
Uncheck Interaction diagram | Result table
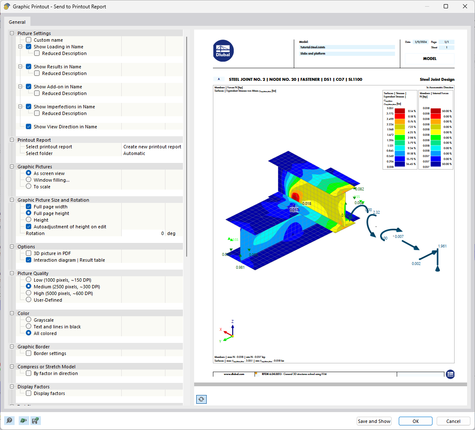click(28, 260)
